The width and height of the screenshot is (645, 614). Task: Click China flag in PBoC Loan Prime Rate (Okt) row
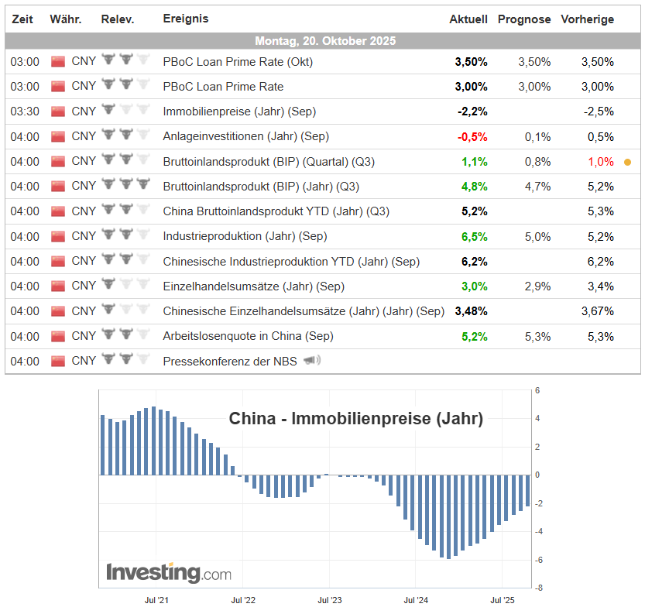click(x=58, y=61)
